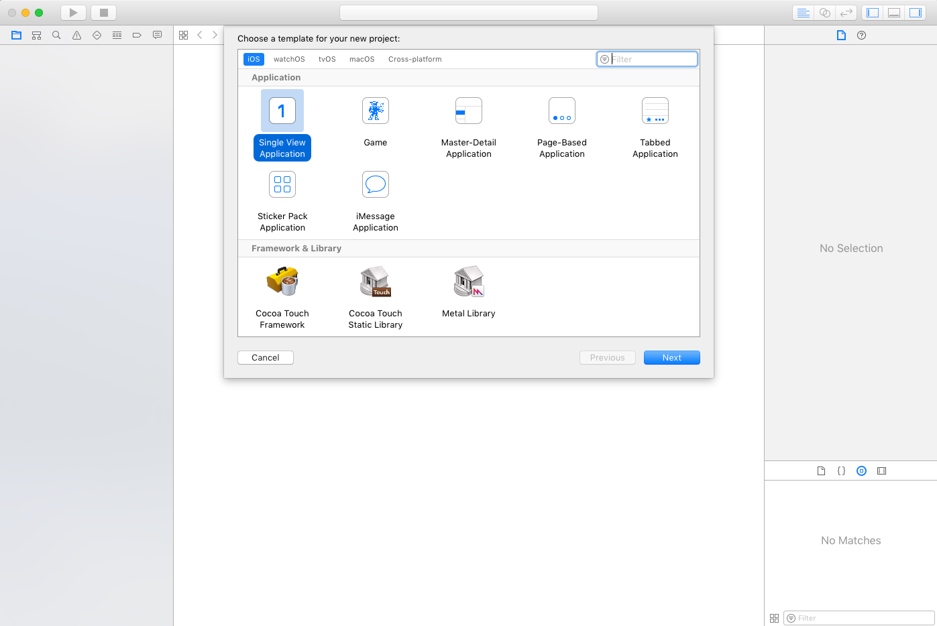
Task: Show the Object library
Action: [862, 471]
